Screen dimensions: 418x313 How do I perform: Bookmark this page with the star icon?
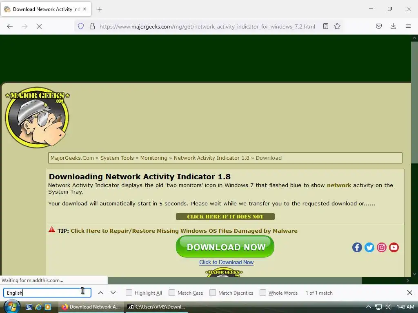coord(337,26)
